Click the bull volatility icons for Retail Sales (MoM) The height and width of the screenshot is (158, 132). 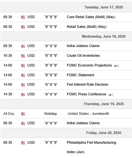[51, 27]
